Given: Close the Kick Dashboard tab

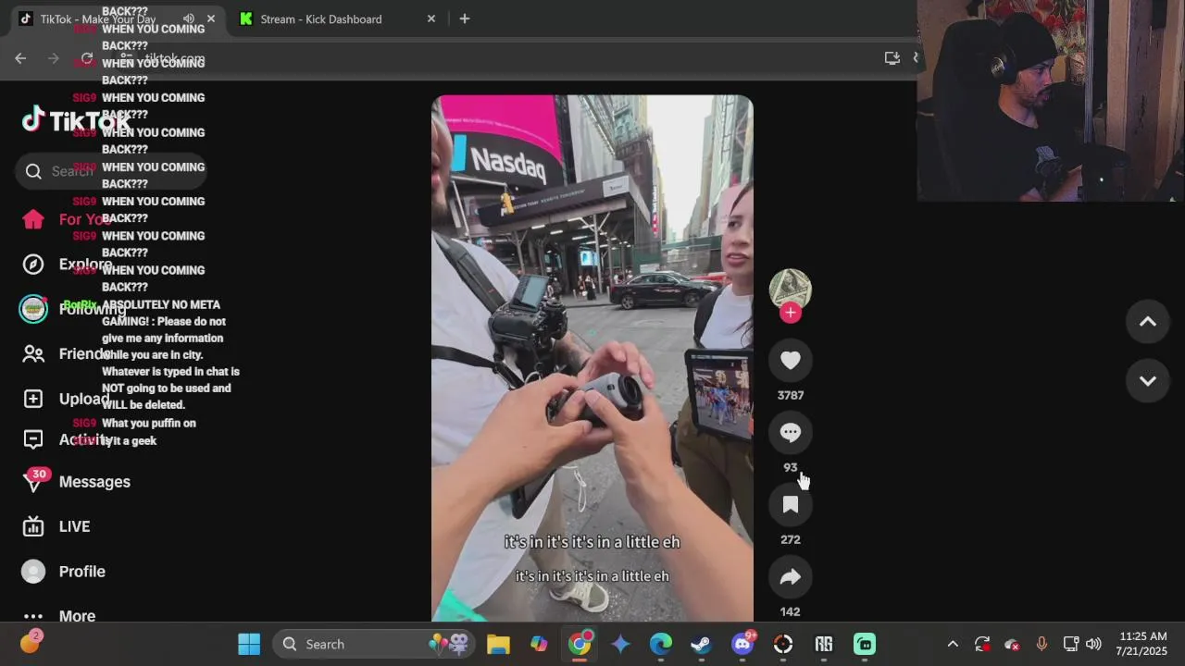Looking at the screenshot, I should click(430, 18).
